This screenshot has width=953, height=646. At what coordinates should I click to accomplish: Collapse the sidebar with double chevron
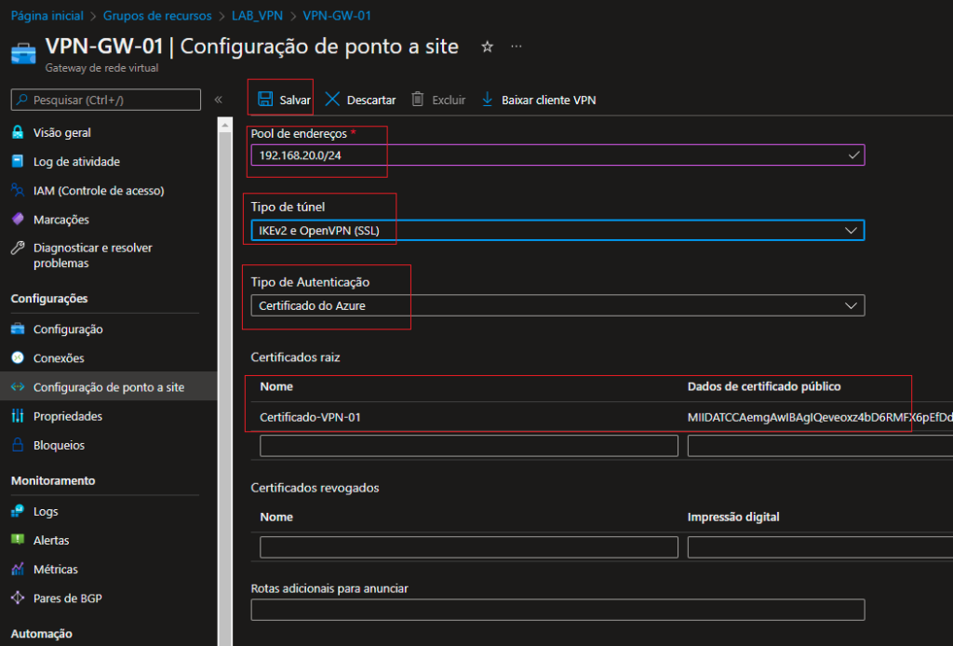218,100
